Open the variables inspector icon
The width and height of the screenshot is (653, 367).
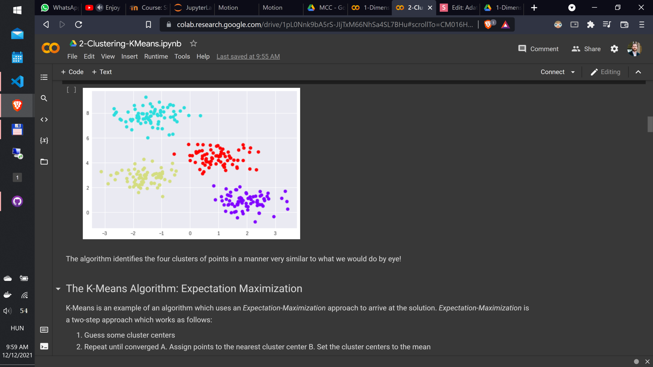(x=44, y=140)
